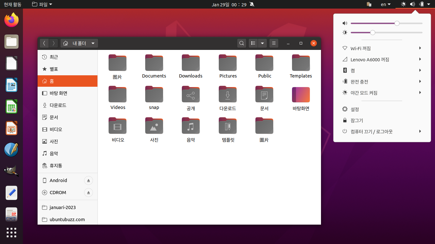Open the 사진 folder icon
435x244 pixels.
pos(154,126)
